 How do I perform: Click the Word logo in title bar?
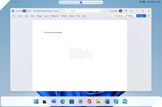click(x=13, y=11)
